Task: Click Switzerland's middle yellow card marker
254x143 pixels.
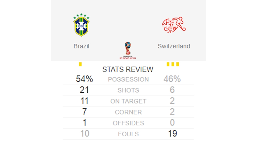Action: (173, 64)
